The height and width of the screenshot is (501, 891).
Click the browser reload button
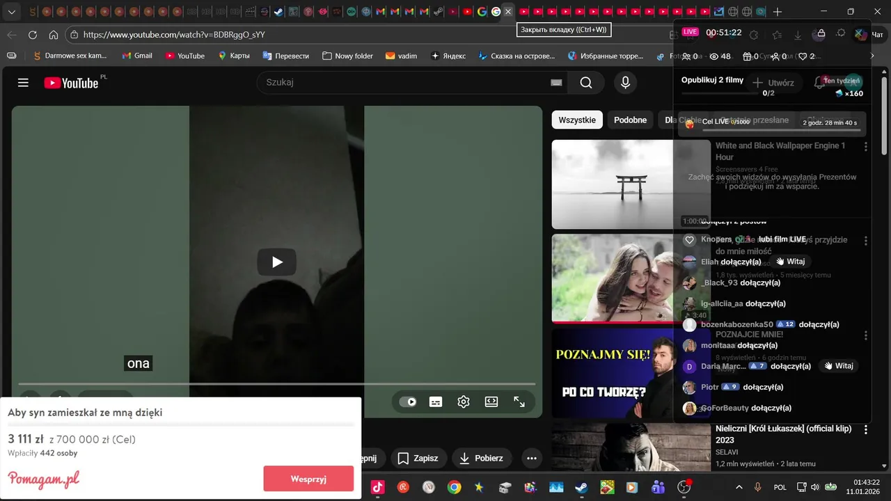pos(33,35)
